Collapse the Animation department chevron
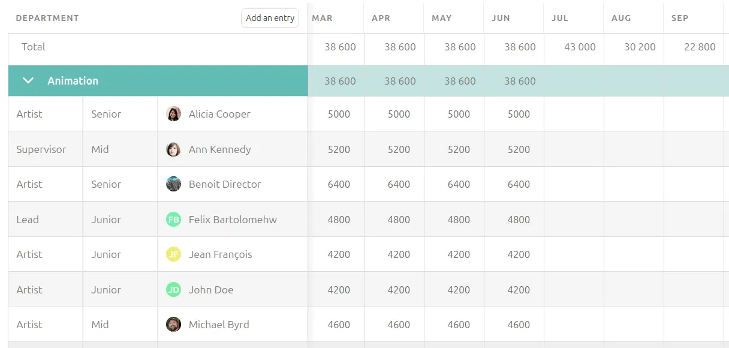Image resolution: width=729 pixels, height=348 pixels. click(28, 80)
